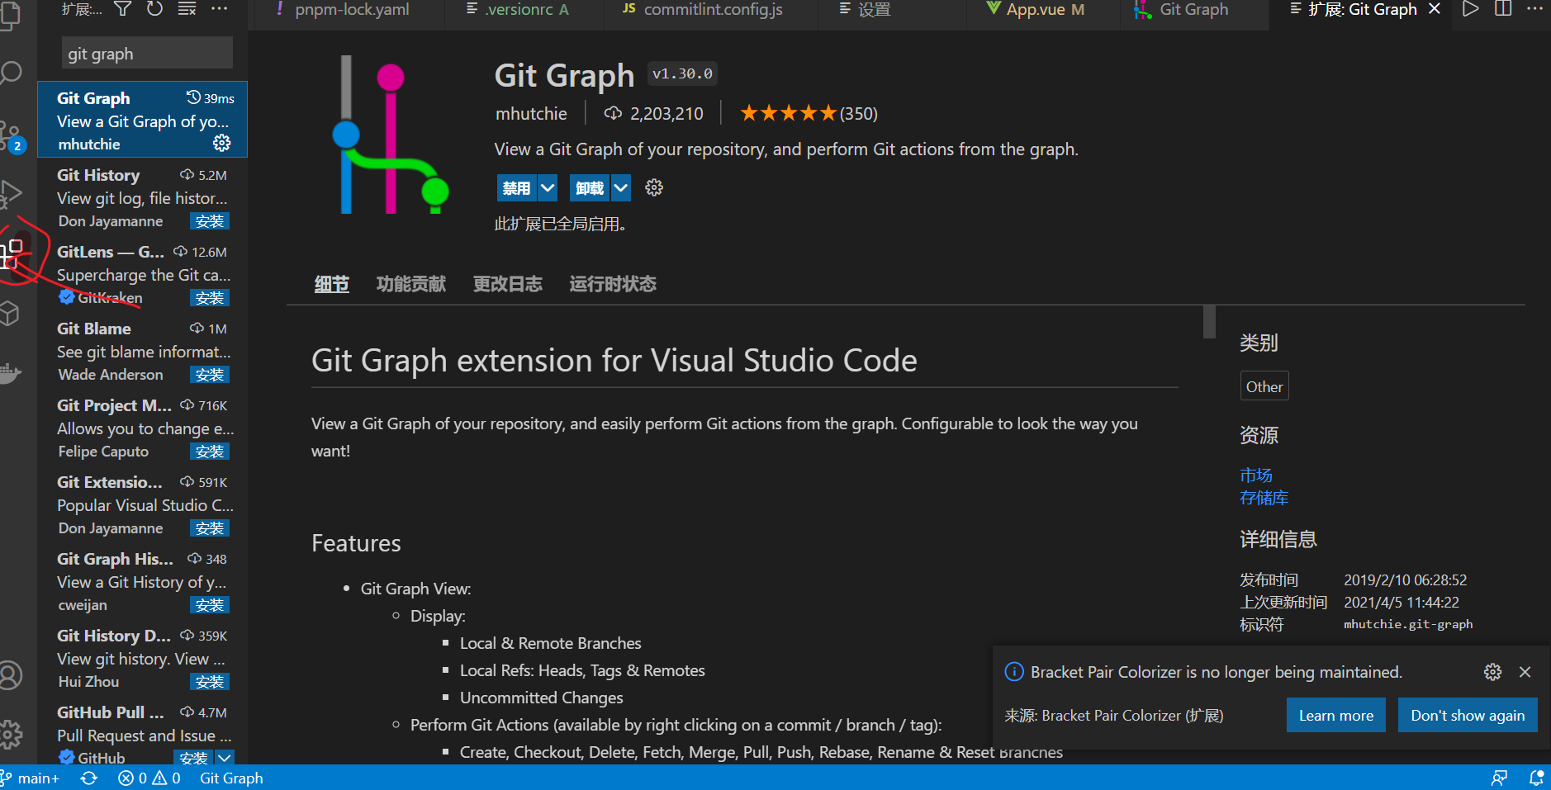Click the mhutchie publisher link
This screenshot has height=790, width=1551.
531,113
